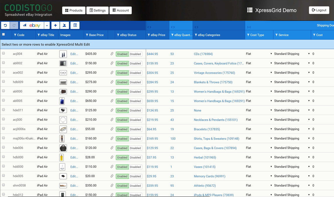Click the product thumbnail for hde006

(x=63, y=148)
